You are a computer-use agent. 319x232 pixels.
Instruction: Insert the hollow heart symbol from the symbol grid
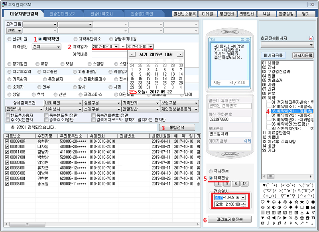coord(262,202)
